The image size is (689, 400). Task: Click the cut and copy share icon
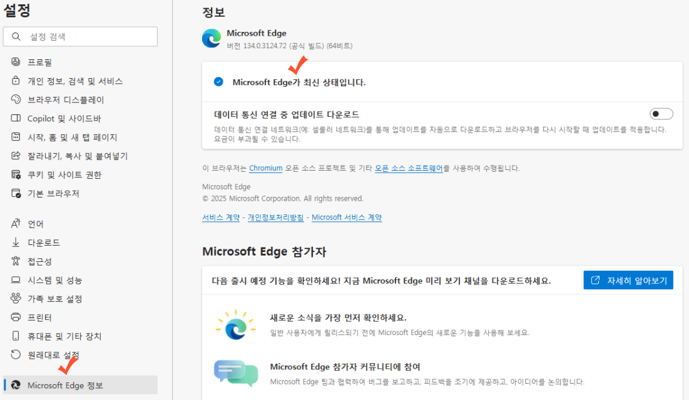(x=16, y=156)
